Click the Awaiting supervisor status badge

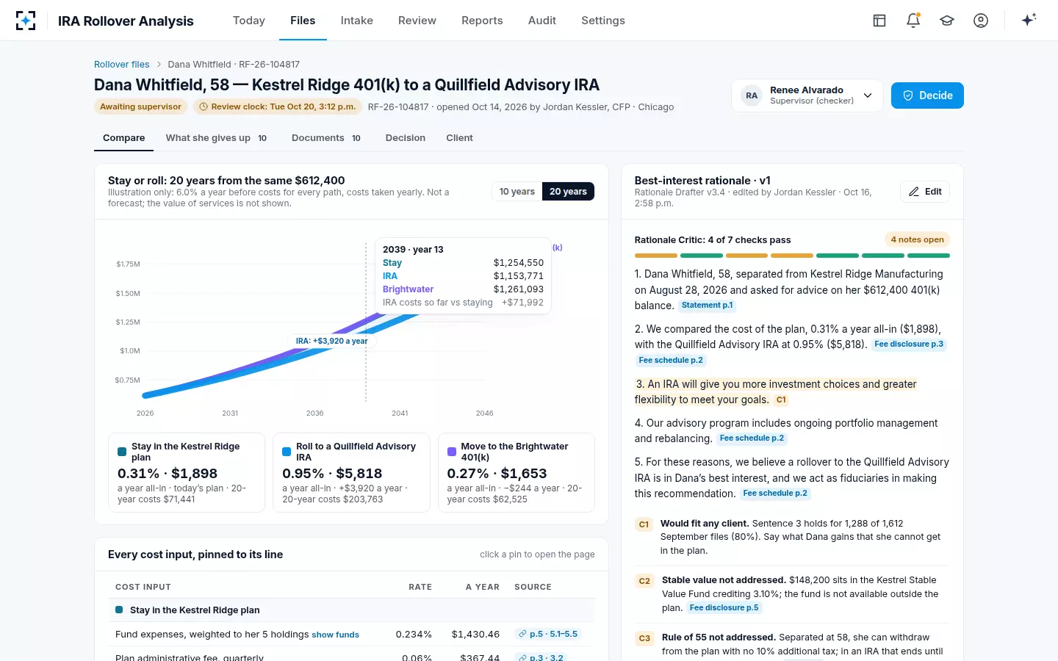coord(140,107)
